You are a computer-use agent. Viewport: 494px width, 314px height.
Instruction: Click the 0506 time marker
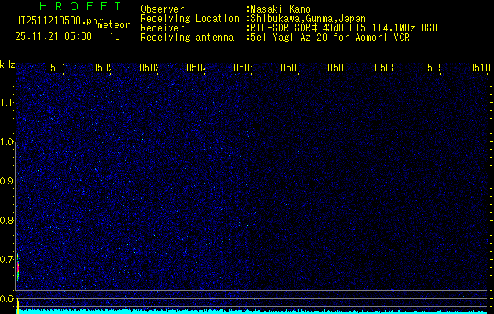click(290, 68)
